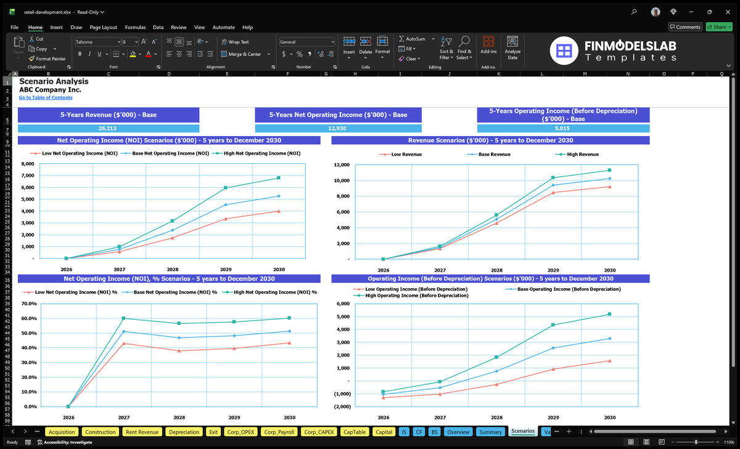Click Increase Decimal icon
Screen dimensions: 740x449
pyautogui.click(x=321, y=54)
